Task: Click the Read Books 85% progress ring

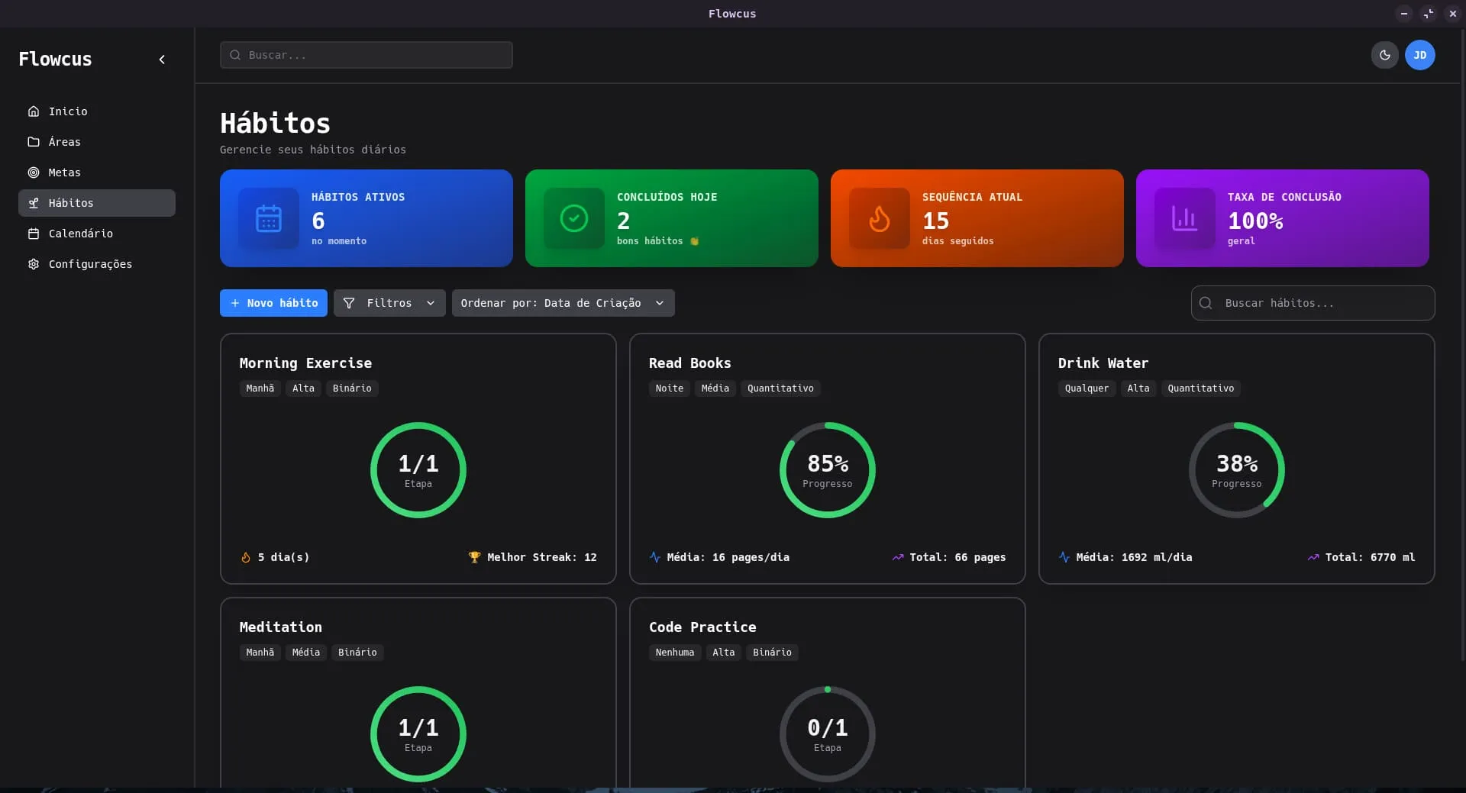Action: point(827,470)
